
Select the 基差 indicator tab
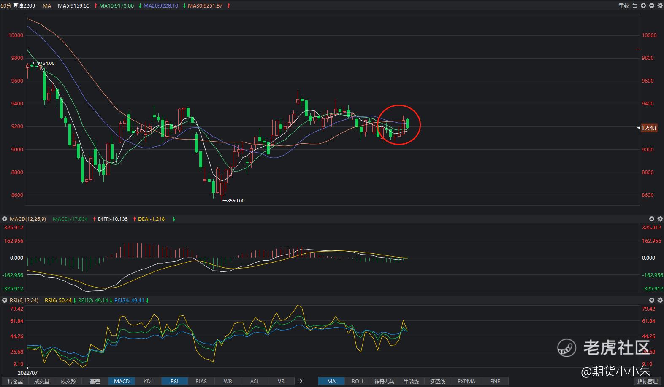pos(95,381)
